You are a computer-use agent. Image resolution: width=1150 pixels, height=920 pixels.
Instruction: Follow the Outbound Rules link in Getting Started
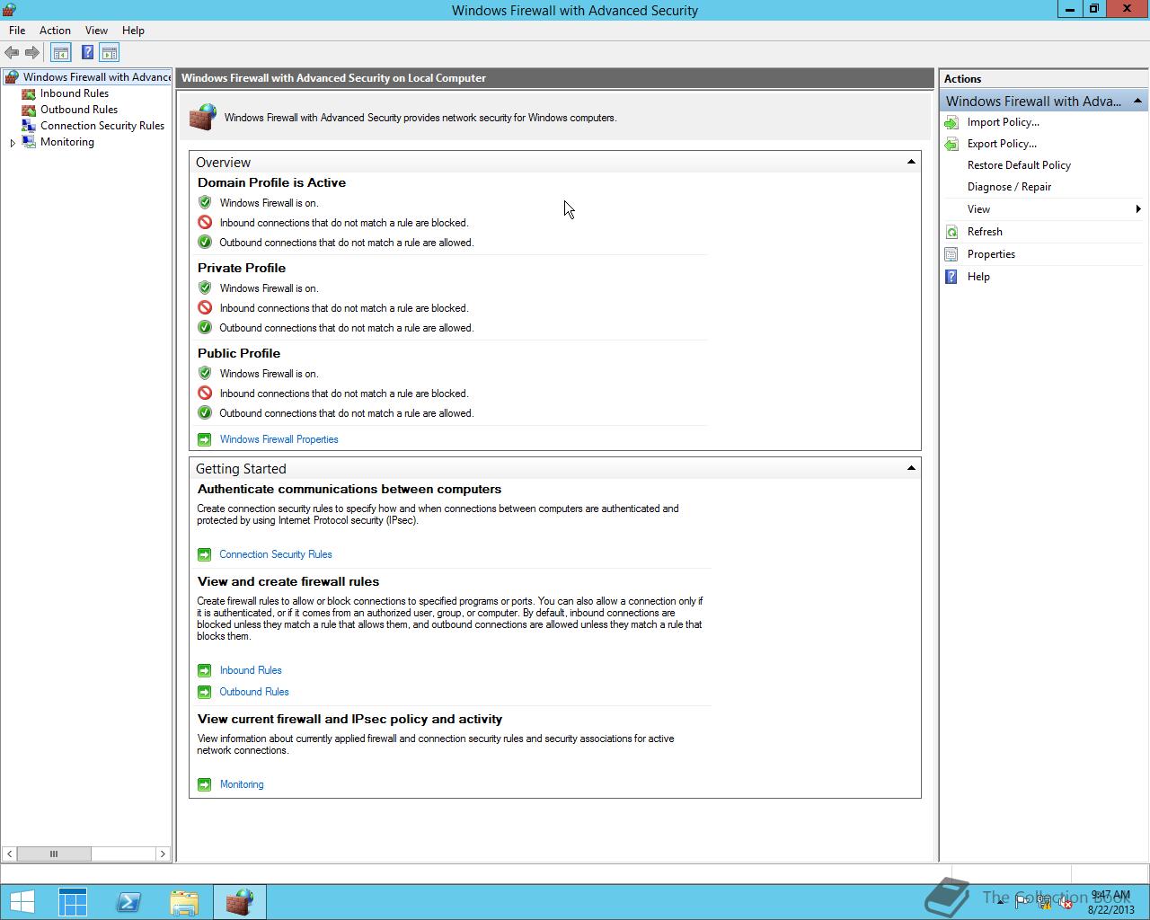[x=254, y=692]
